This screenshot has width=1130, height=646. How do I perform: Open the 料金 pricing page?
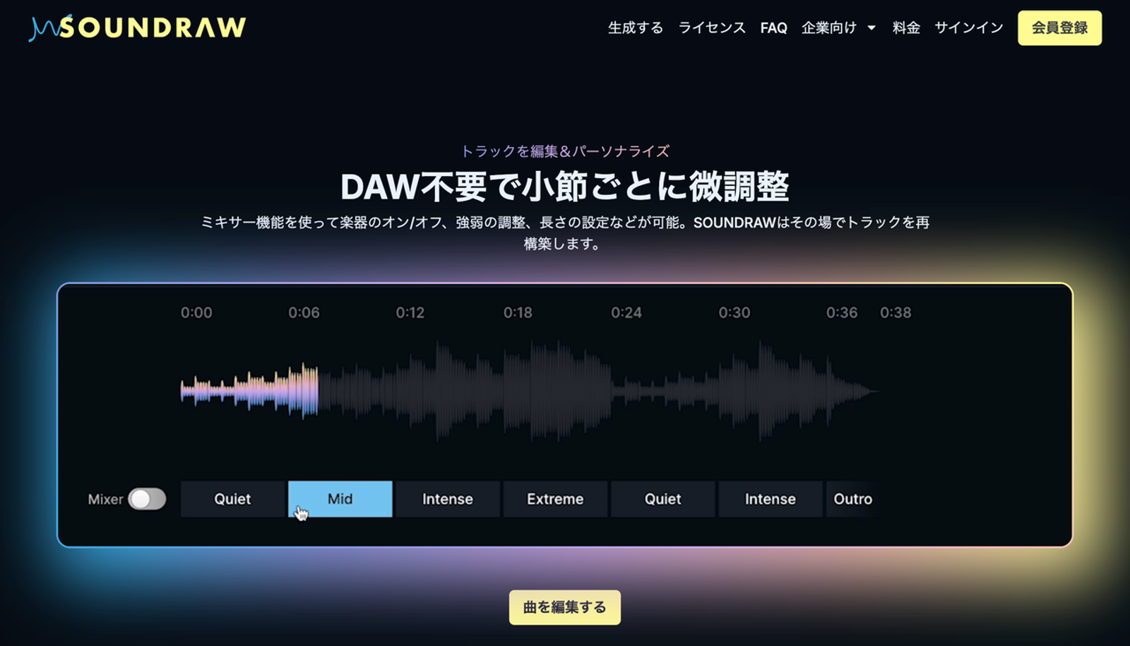click(906, 28)
